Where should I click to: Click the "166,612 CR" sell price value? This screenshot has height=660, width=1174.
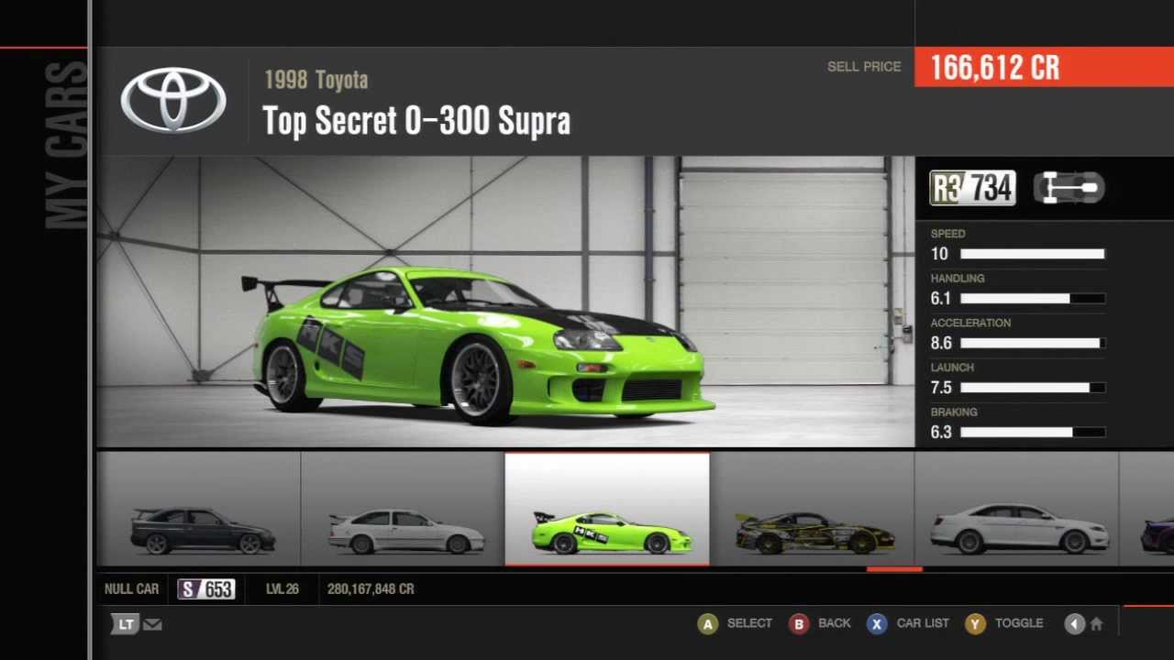pyautogui.click(x=995, y=68)
